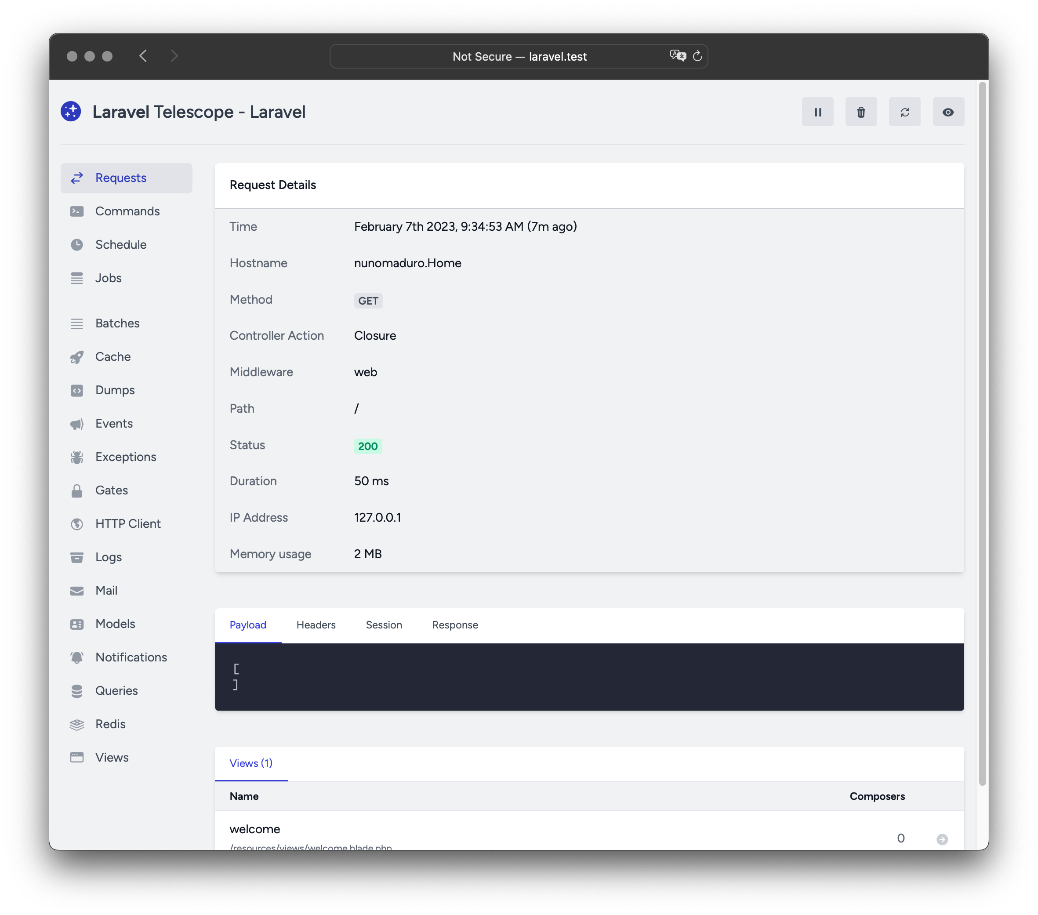The width and height of the screenshot is (1038, 915).
Task: Select the Notifications sidebar item
Action: click(131, 657)
